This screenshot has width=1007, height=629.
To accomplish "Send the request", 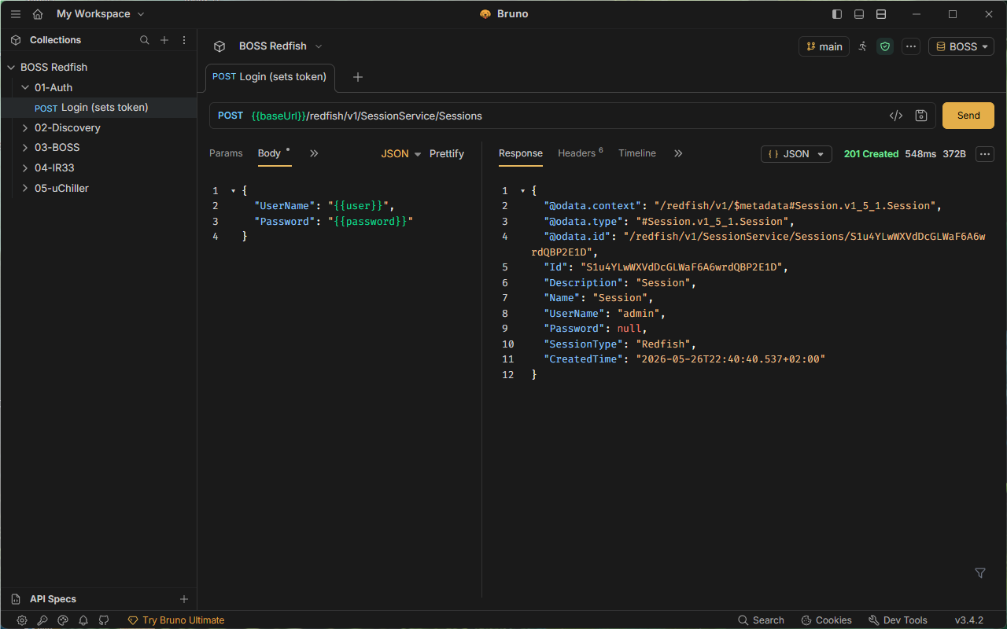I will (x=968, y=116).
